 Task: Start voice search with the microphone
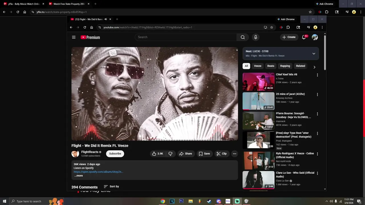(255, 37)
